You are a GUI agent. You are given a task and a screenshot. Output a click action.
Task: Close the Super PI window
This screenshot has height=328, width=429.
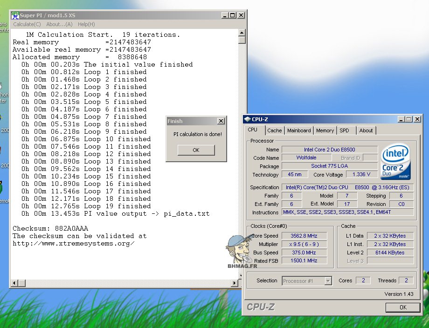click(x=241, y=15)
